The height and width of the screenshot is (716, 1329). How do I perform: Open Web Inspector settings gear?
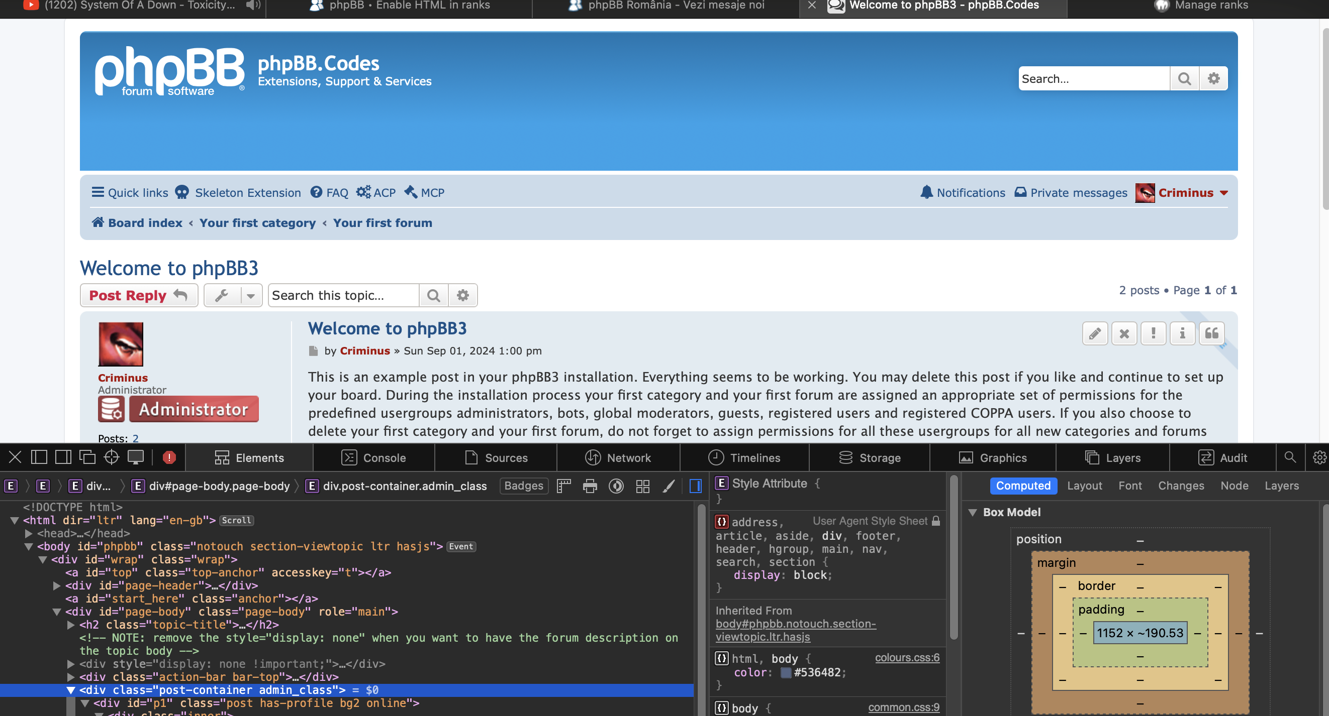pos(1319,457)
